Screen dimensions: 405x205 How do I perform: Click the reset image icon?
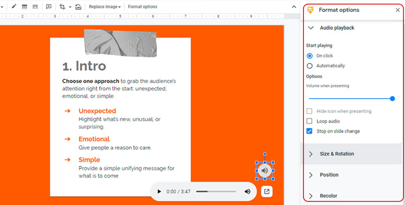78,7
